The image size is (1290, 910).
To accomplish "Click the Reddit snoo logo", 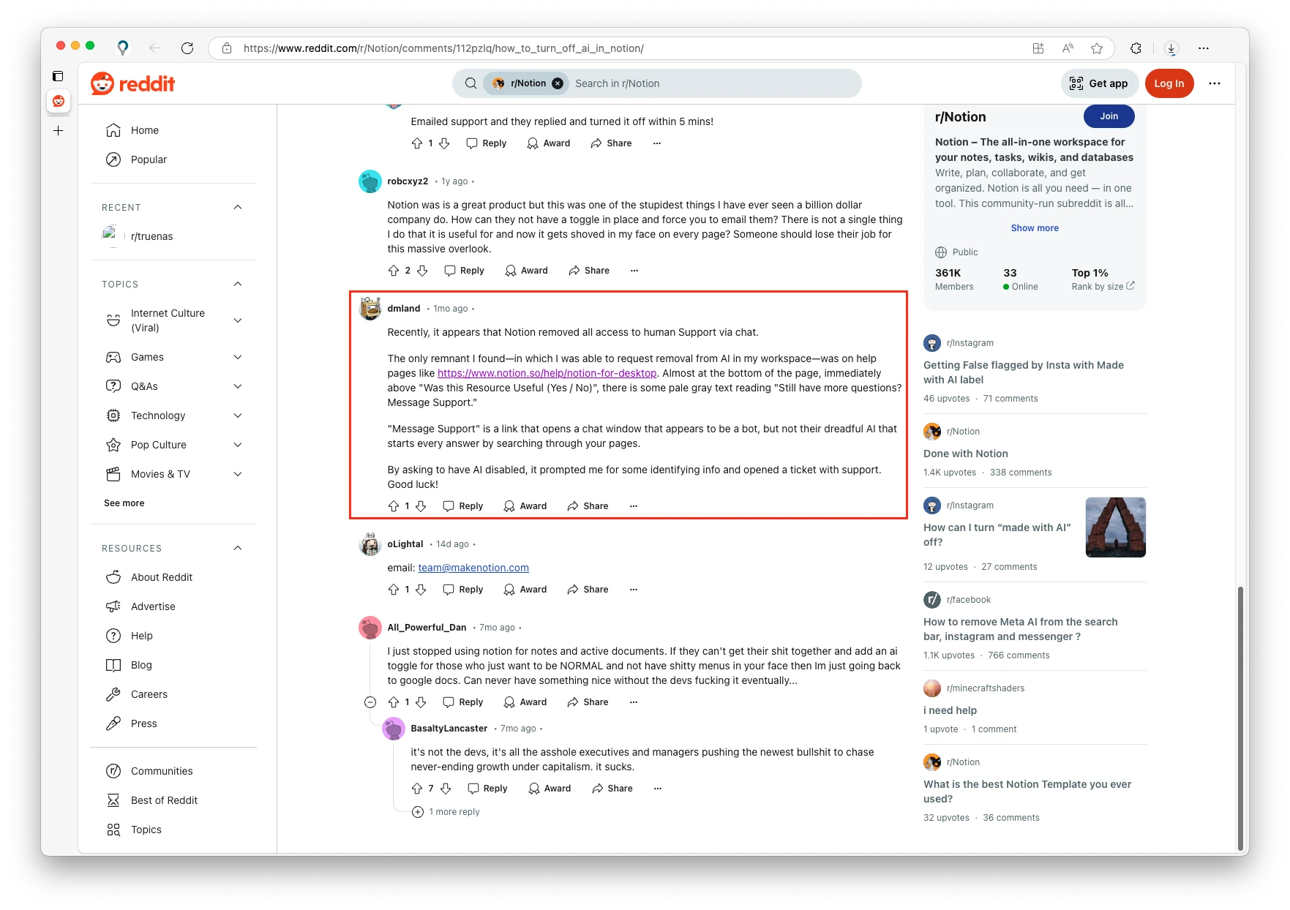I will (x=102, y=83).
